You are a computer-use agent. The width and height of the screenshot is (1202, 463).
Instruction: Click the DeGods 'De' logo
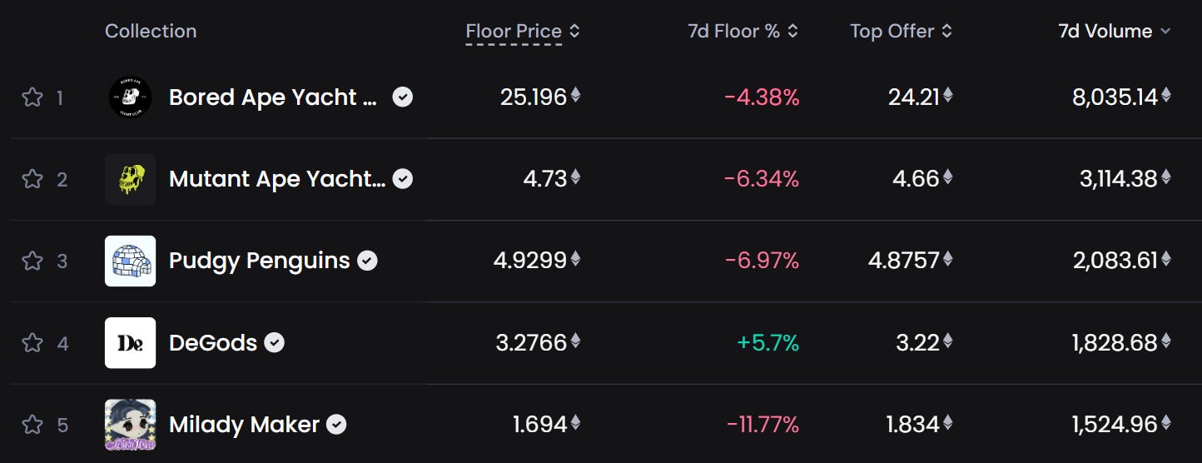[x=130, y=342]
